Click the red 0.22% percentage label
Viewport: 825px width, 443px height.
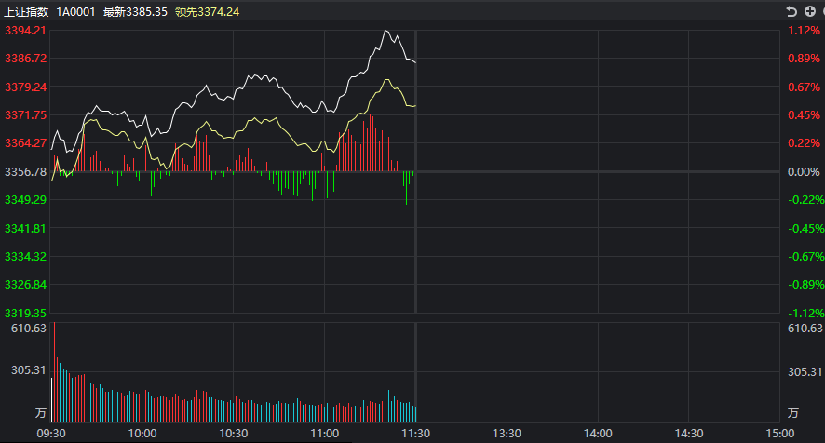pos(804,143)
